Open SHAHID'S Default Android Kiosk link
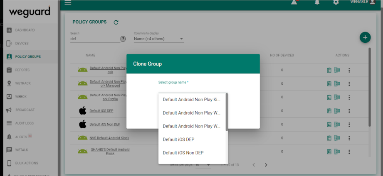 click(110, 152)
